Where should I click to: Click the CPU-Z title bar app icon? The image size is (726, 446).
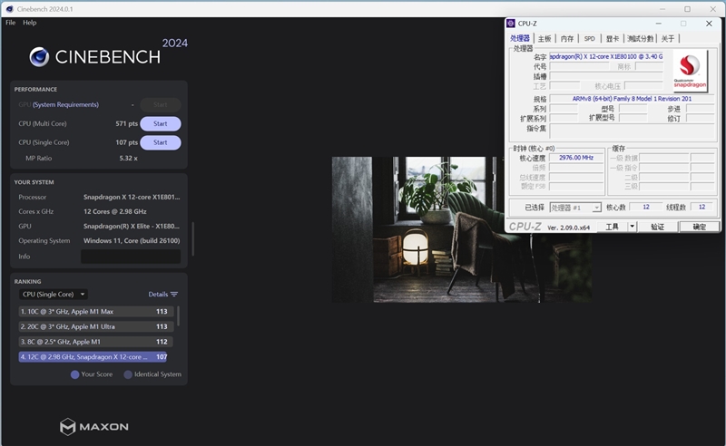tap(511, 24)
